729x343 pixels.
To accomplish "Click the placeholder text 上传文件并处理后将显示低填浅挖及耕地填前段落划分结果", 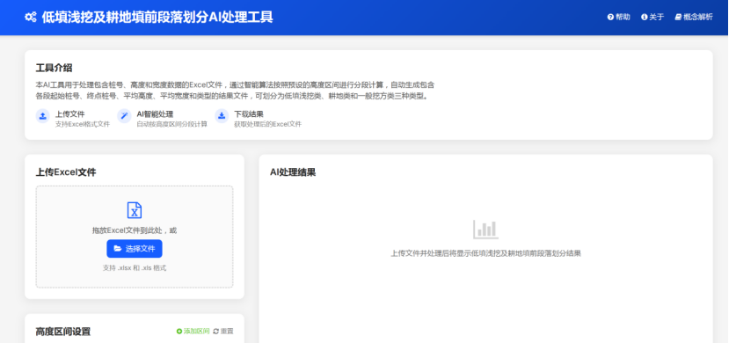I will coord(485,254).
